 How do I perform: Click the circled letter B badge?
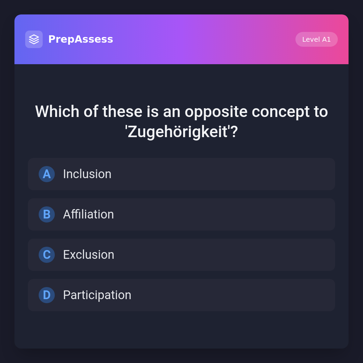[x=47, y=214]
